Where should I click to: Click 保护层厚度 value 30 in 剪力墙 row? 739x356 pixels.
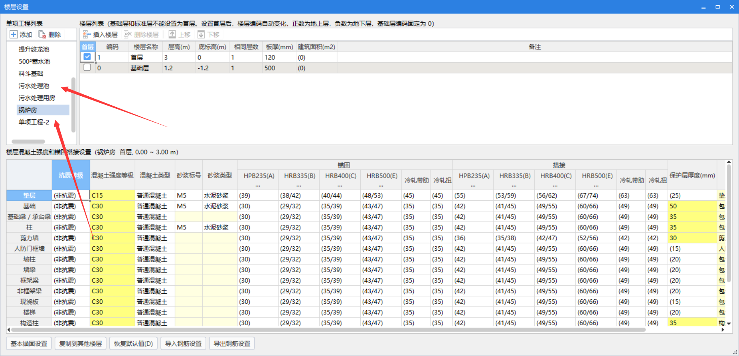[x=692, y=238]
